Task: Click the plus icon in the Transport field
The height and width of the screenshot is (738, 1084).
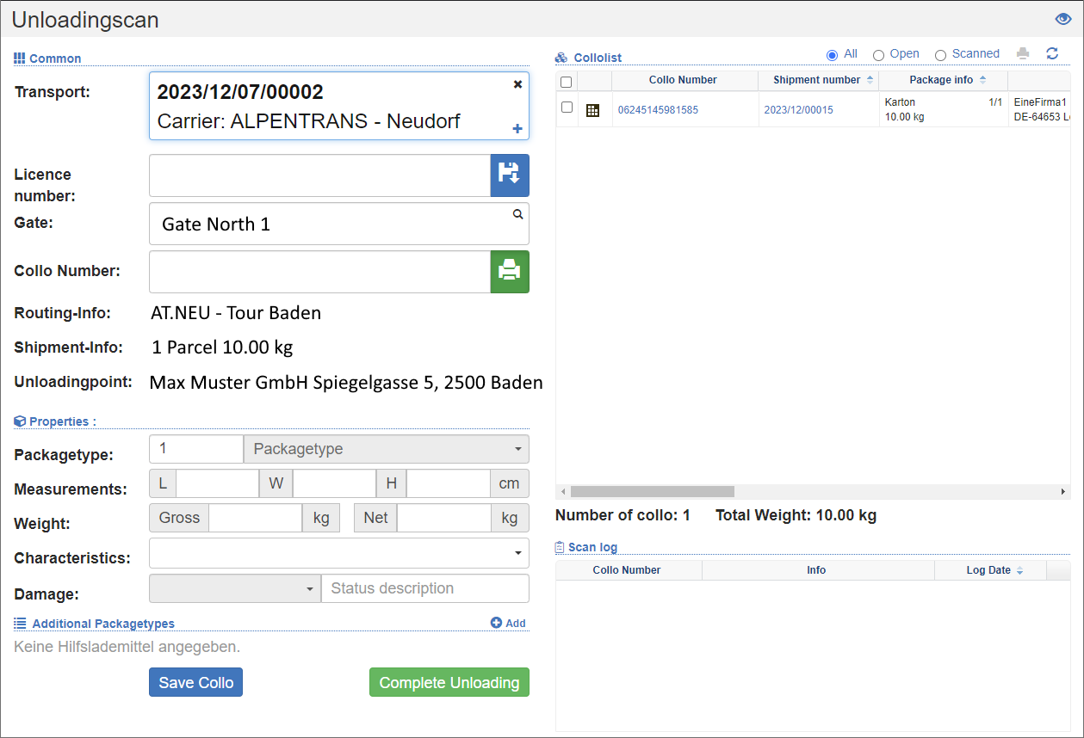Action: coord(517,129)
